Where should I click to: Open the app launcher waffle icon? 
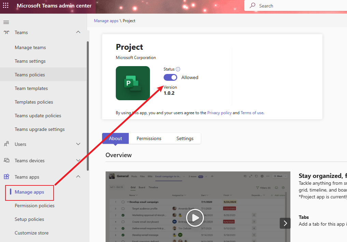(x=6, y=5)
